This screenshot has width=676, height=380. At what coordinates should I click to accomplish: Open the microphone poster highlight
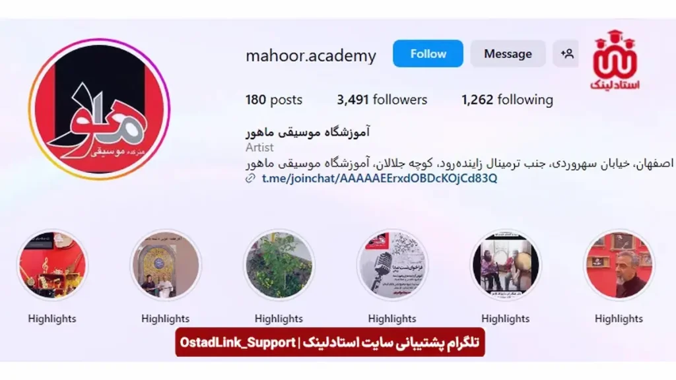[392, 265]
